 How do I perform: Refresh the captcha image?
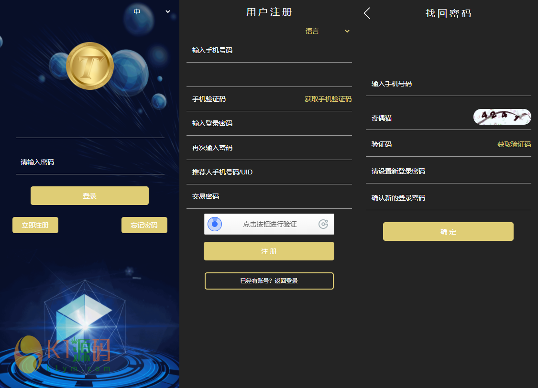point(502,117)
